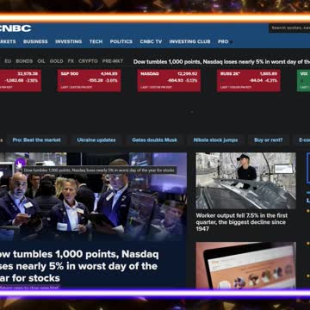
Task: Open the RUSS 2K quote tile
Action: tap(249, 80)
